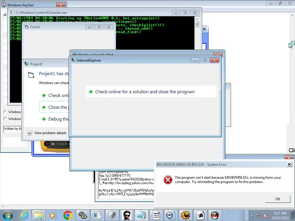The width and height of the screenshot is (295, 221).
Task: Click the InternetExplorer title bar icon
Action: [x=73, y=60]
